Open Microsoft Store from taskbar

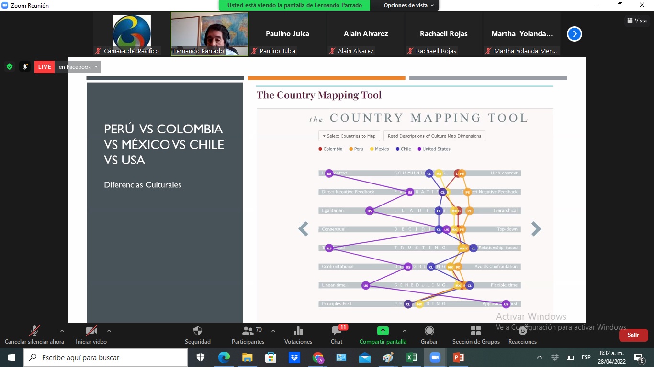pos(271,357)
